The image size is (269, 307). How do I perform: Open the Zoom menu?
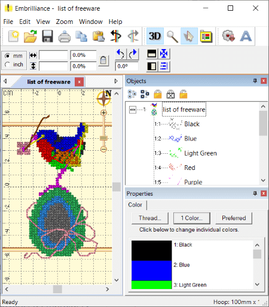(65, 22)
